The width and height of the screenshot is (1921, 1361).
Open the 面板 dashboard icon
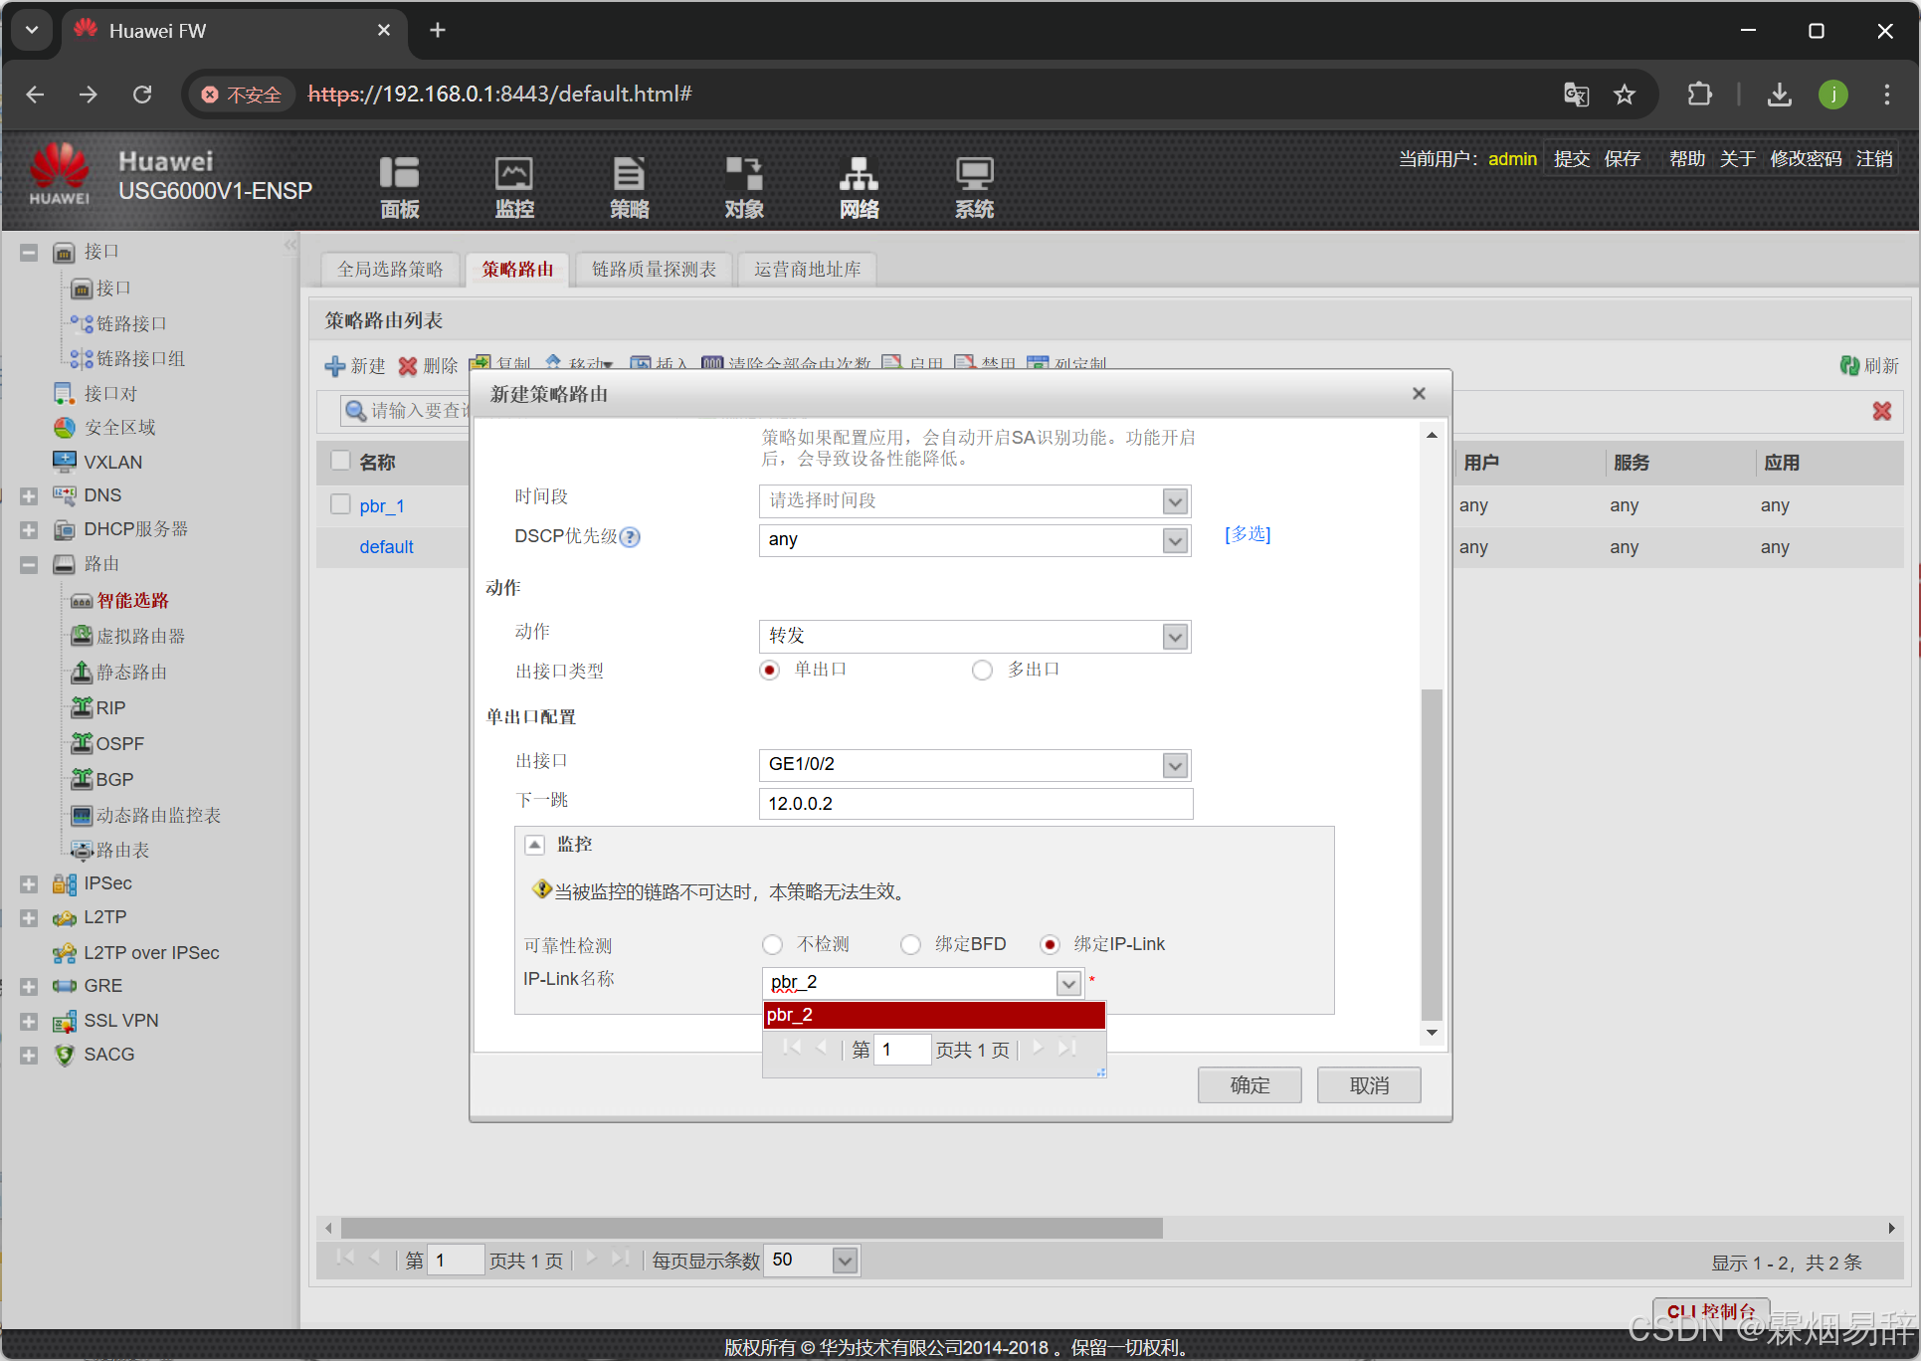pyautogui.click(x=399, y=175)
